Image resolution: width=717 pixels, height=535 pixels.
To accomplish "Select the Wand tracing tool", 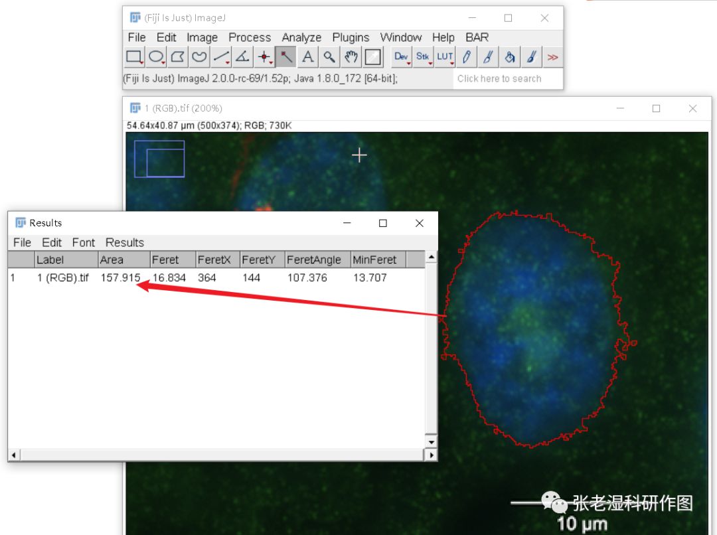I will click(285, 57).
